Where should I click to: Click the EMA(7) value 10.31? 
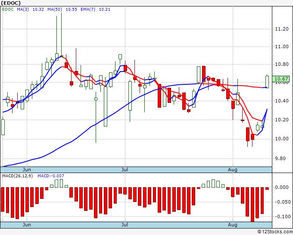(104, 9)
